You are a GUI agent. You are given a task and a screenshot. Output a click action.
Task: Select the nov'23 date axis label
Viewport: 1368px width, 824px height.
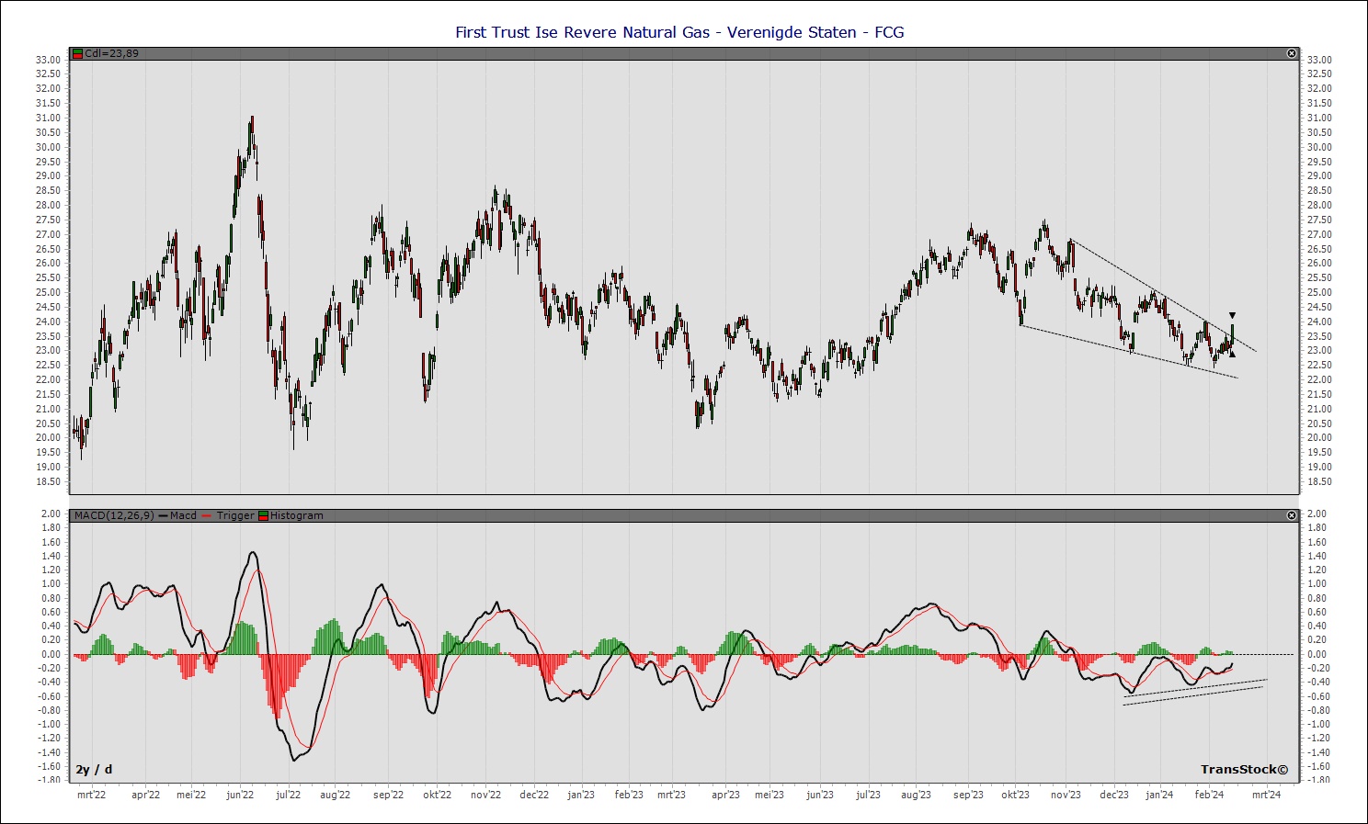(x=1066, y=795)
